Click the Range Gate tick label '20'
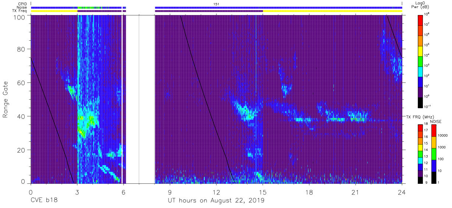 tap(22, 150)
